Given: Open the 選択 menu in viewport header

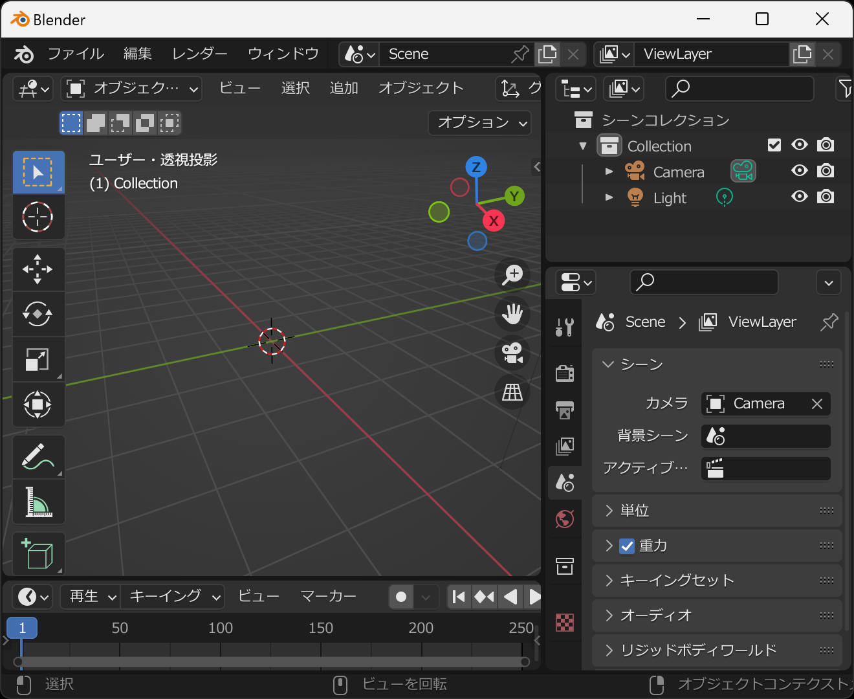Looking at the screenshot, I should pos(296,88).
